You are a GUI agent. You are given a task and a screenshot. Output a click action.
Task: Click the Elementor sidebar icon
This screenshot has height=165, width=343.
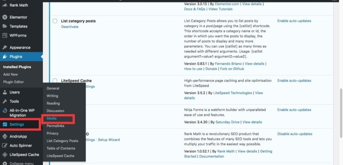5,17
